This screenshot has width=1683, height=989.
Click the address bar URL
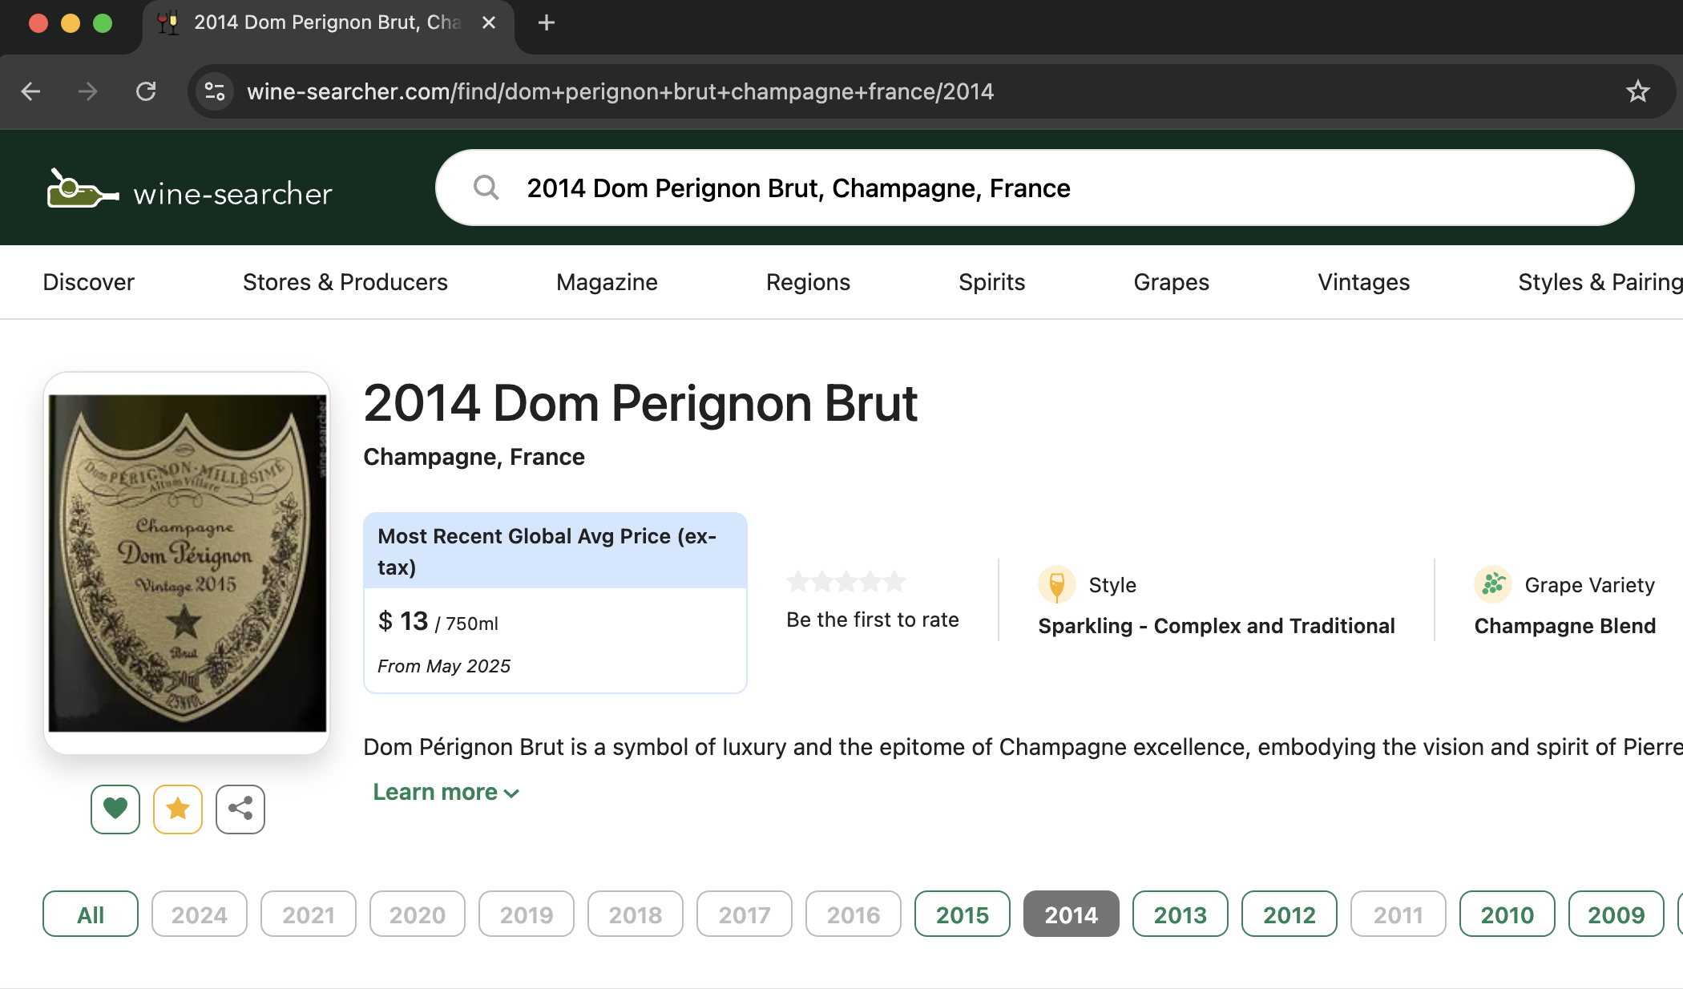tap(620, 91)
